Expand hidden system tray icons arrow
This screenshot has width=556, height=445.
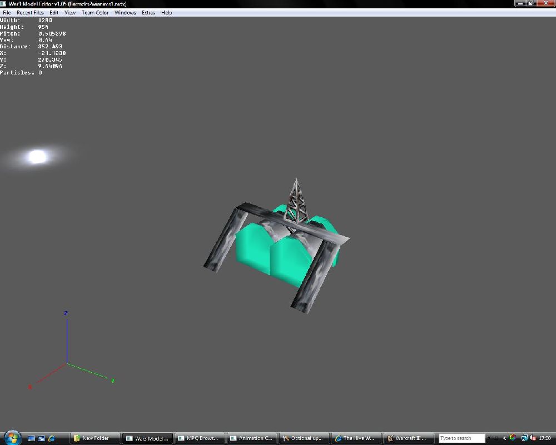tap(505, 438)
